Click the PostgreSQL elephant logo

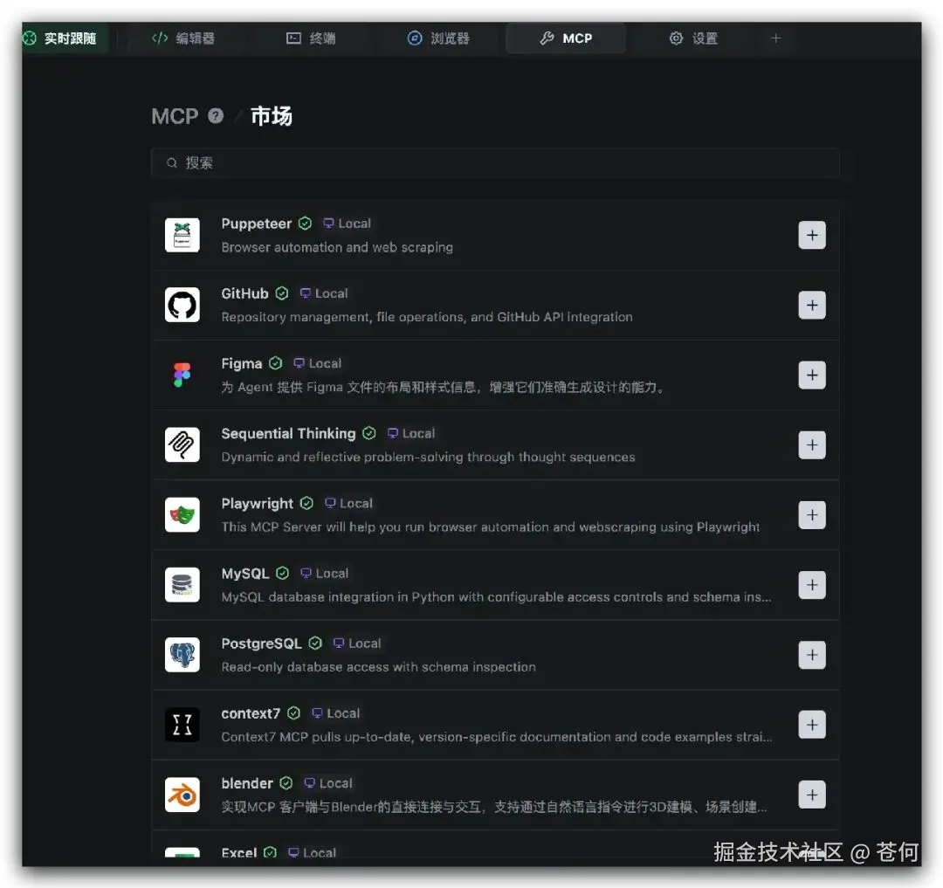tap(182, 654)
